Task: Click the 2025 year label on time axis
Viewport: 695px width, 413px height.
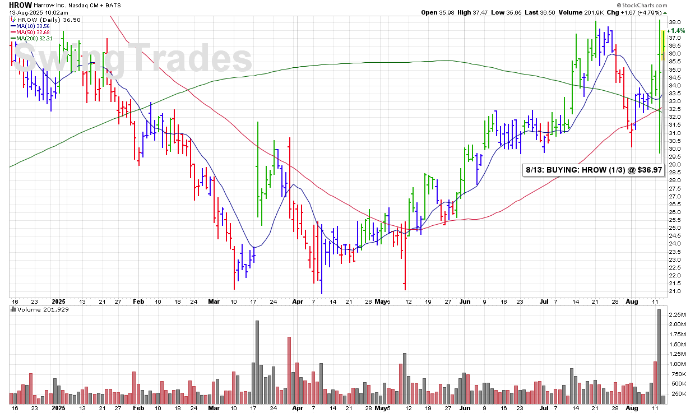Action: pos(58,301)
